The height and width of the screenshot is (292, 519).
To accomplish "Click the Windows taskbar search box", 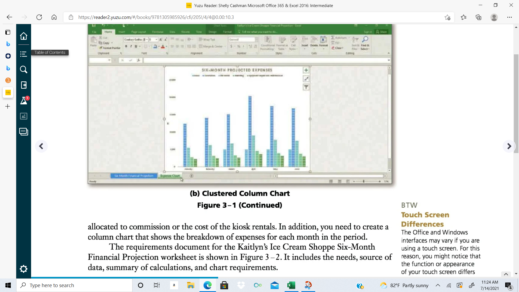I will 74,285.
